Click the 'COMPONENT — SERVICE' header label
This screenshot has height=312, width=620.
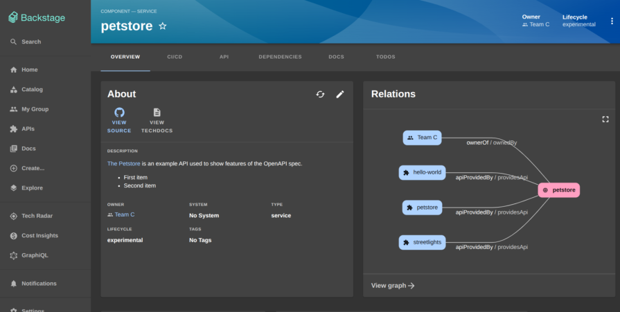click(129, 12)
